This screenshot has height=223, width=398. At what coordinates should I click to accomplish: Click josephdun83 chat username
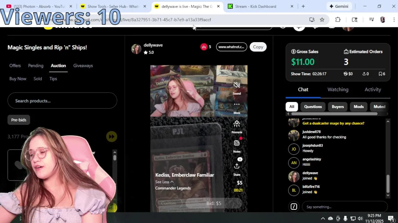(x=312, y=146)
